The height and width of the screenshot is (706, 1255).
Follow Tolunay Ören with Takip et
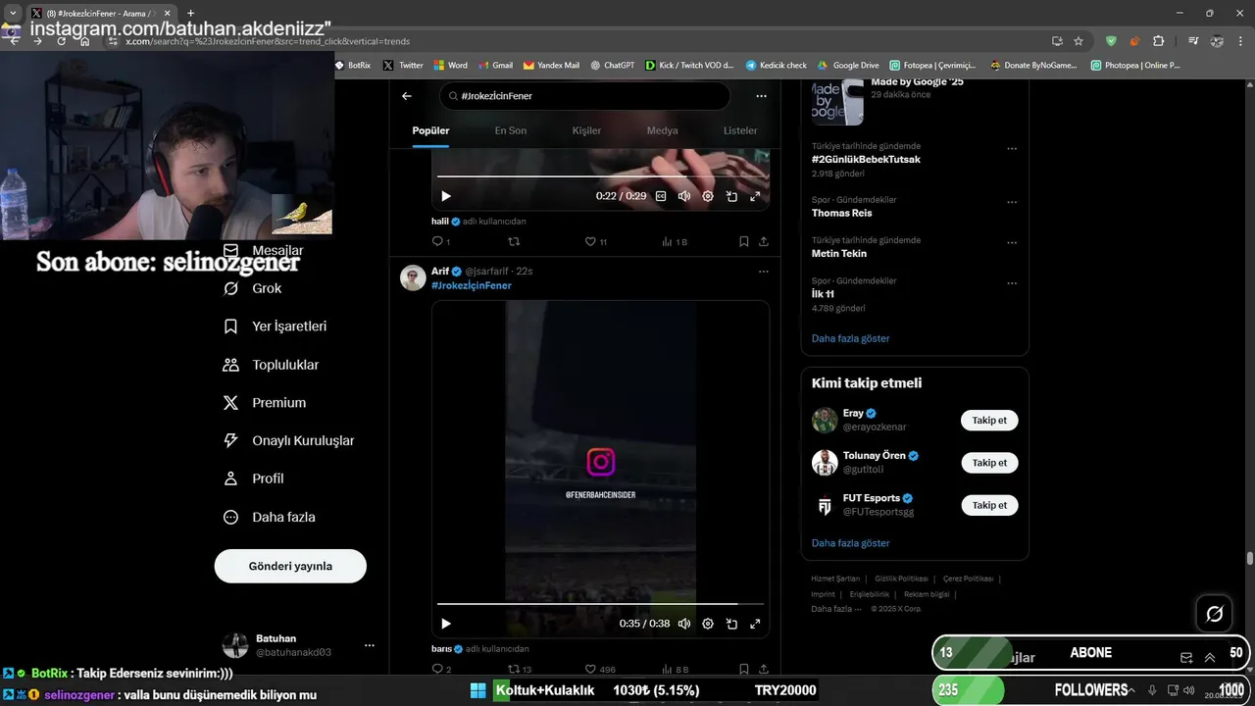coord(989,463)
